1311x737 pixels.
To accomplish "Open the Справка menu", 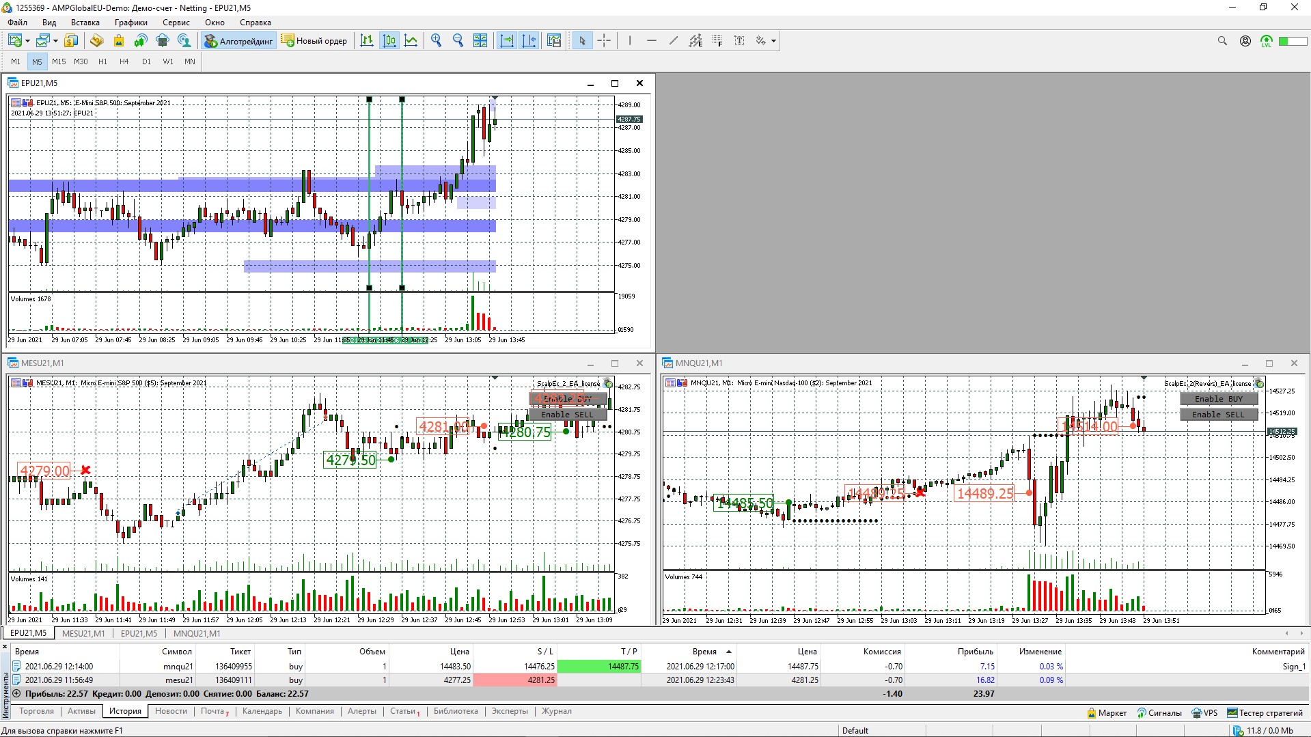I will (x=256, y=23).
